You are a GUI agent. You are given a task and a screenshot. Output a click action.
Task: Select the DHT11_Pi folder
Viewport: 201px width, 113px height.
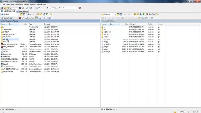(6, 32)
